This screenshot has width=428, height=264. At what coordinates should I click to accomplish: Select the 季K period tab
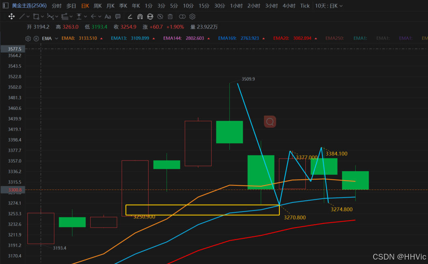[123, 6]
